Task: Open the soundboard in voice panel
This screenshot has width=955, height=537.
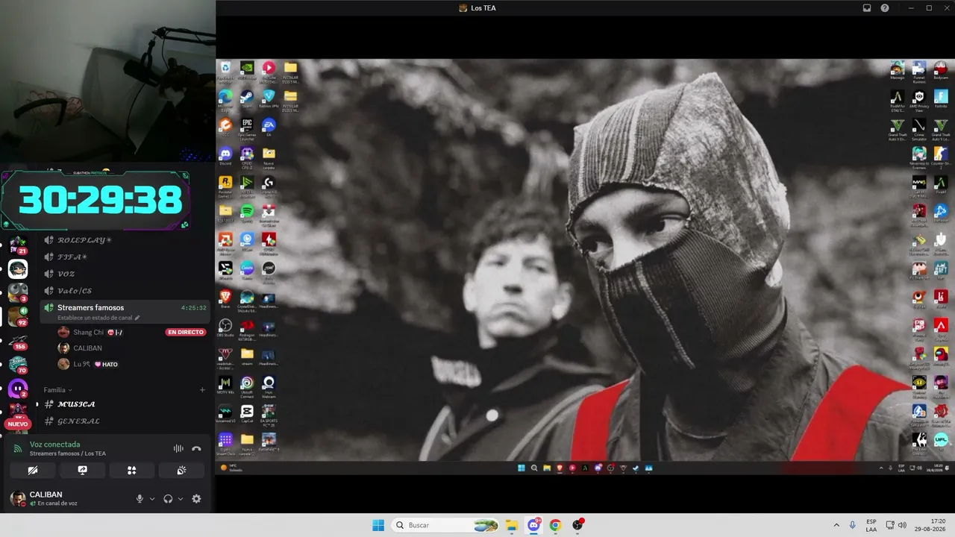Action: [181, 471]
